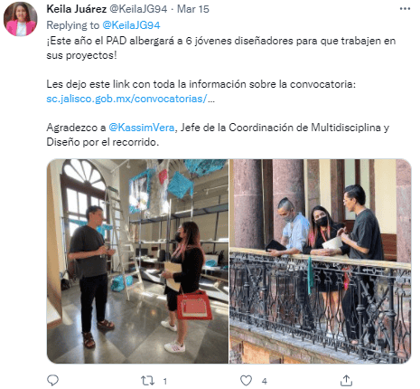Click the reply speech bubble icon

pyautogui.click(x=53, y=381)
